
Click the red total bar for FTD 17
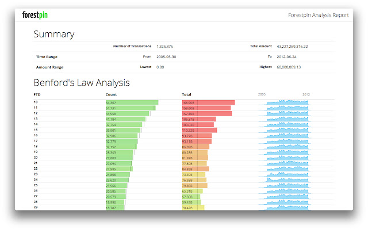pyautogui.click(x=197, y=141)
